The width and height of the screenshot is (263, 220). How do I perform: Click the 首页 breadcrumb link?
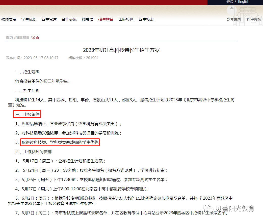pyautogui.click(x=9, y=37)
